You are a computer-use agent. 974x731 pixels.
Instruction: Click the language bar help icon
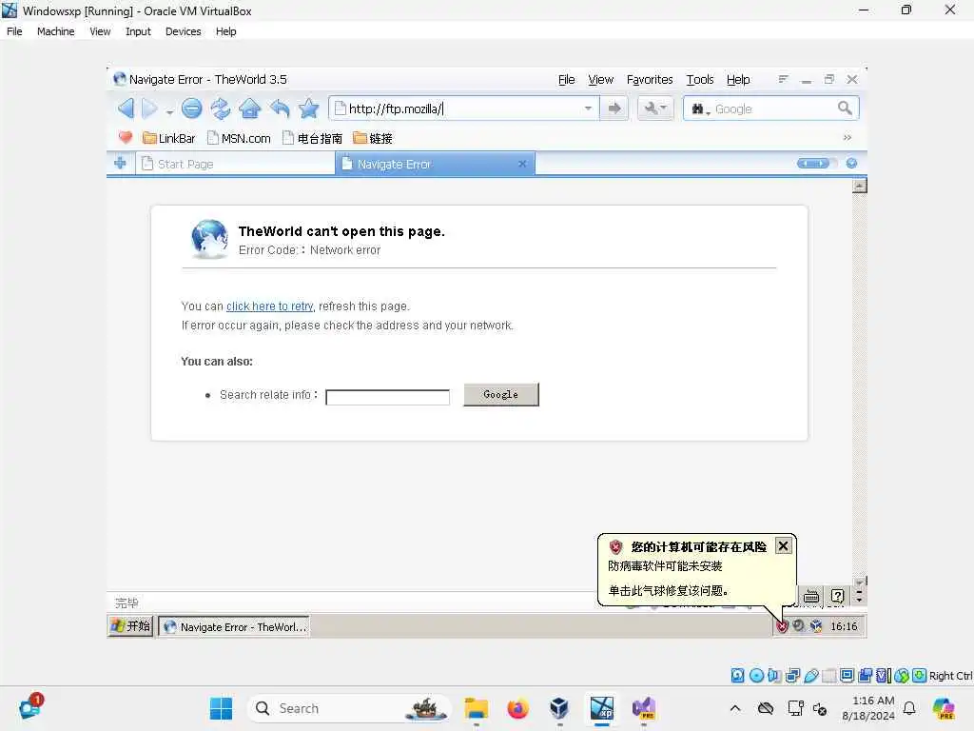[x=837, y=596]
